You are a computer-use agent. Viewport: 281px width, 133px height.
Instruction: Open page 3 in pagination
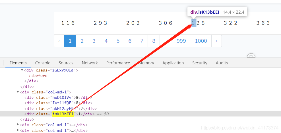(x=94, y=41)
